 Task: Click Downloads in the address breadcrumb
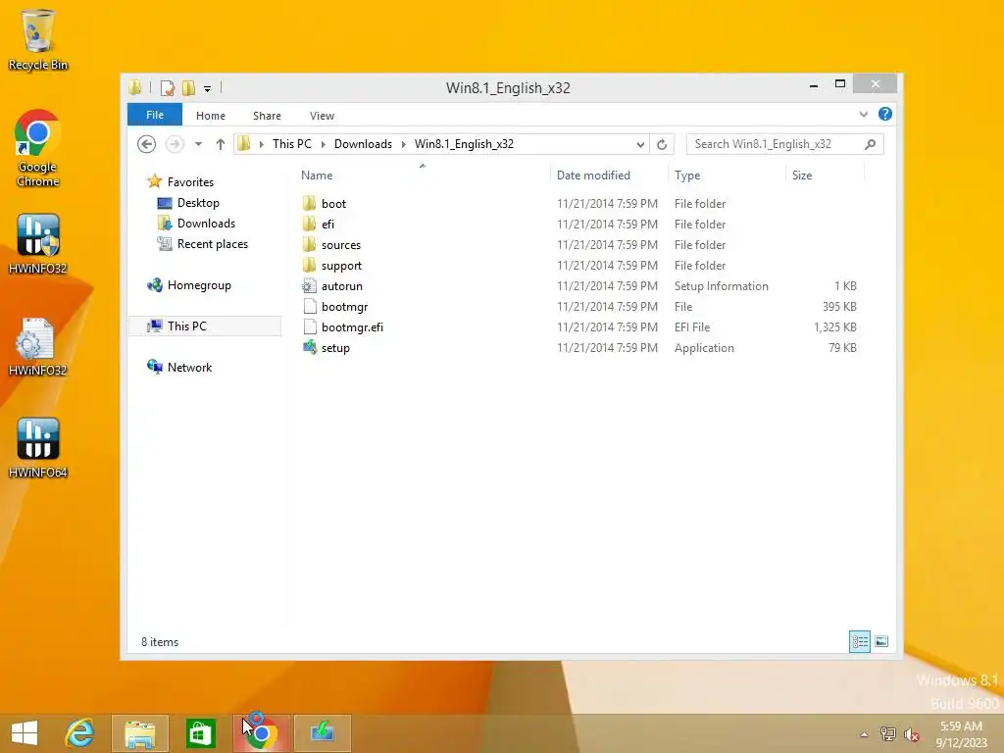tap(363, 144)
